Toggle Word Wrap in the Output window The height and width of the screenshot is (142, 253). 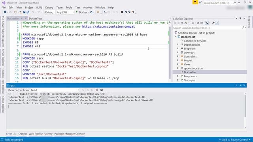pos(102,90)
